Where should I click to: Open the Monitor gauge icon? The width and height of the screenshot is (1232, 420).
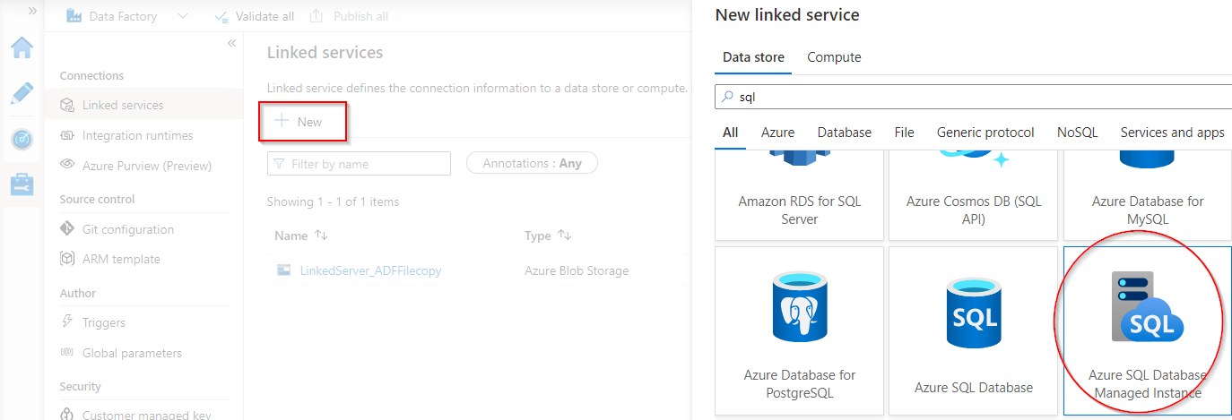pyautogui.click(x=22, y=140)
